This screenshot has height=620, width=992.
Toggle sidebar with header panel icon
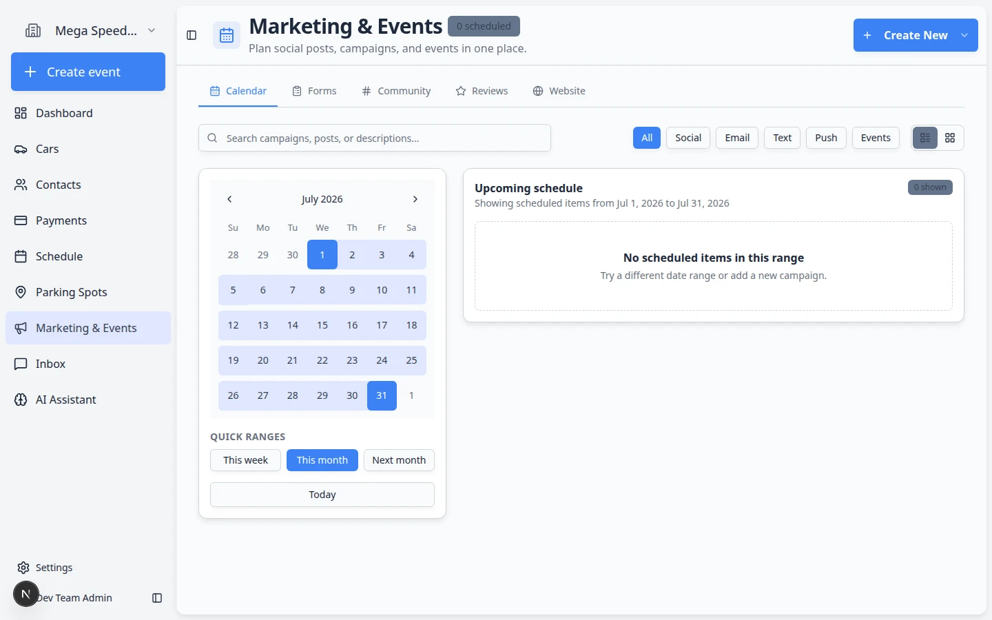192,35
